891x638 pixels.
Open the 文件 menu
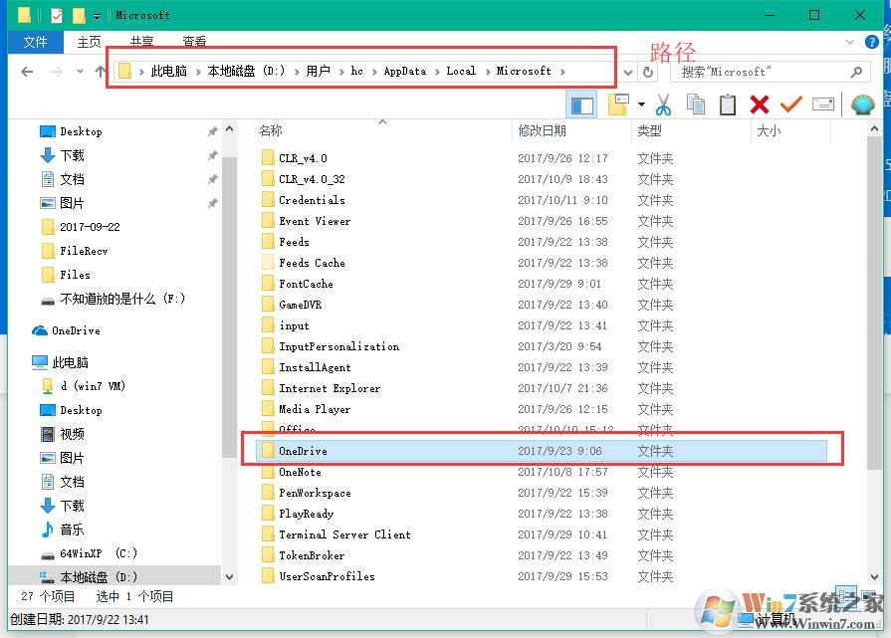(x=35, y=42)
